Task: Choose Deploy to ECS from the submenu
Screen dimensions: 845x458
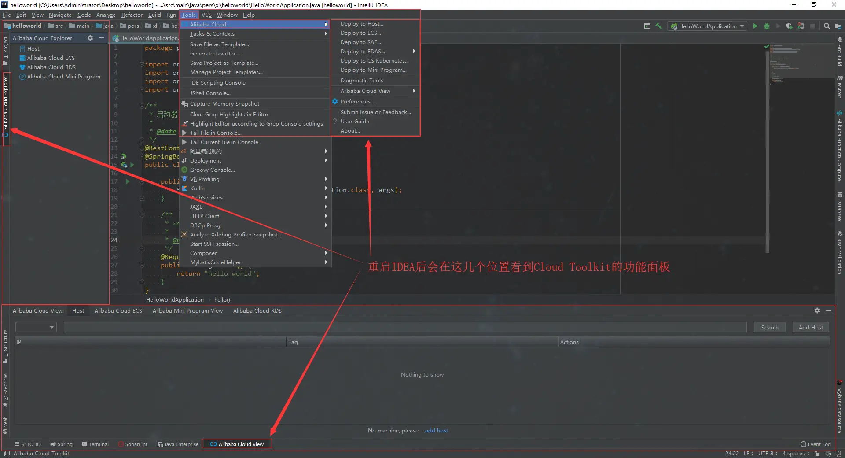Action: click(375, 33)
